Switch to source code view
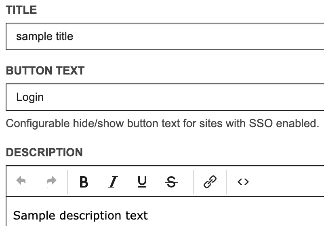324x226 pixels. (x=243, y=182)
